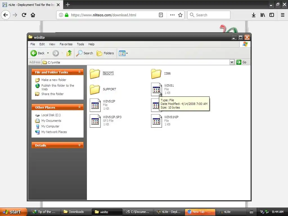This screenshot has width=288, height=216.
Task: Open My Documents link
Action: [51, 121]
